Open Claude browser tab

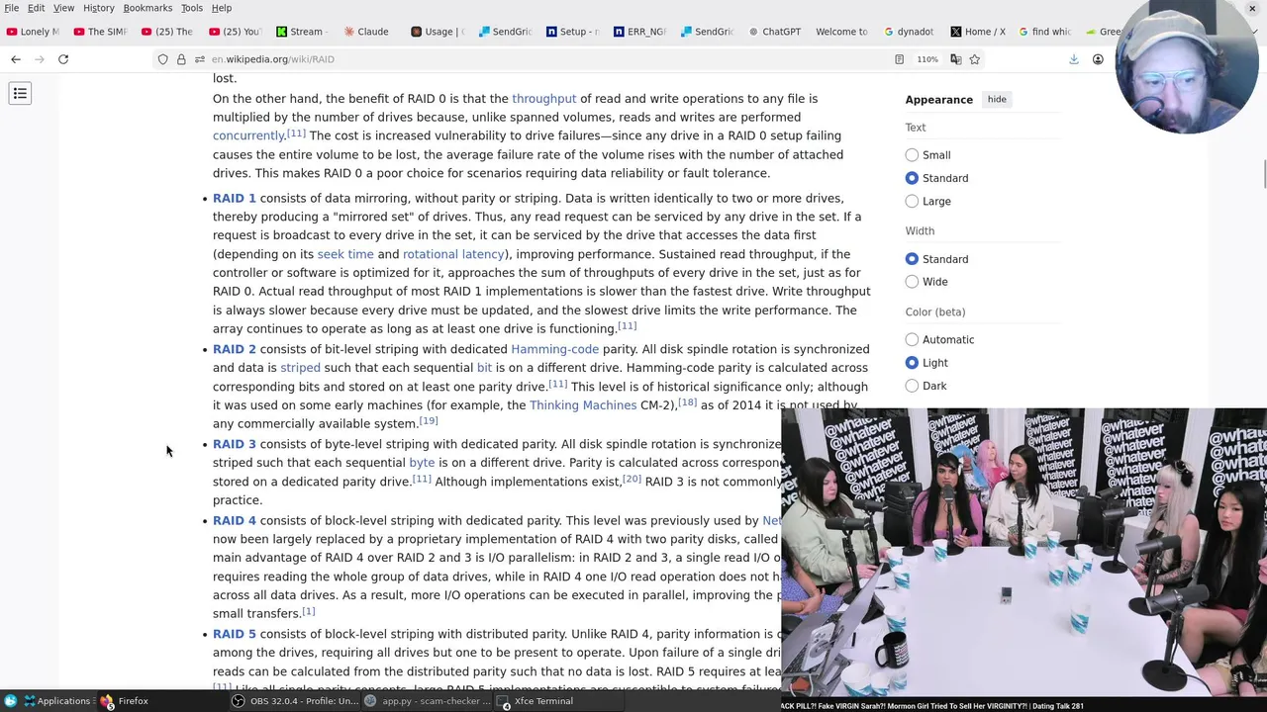point(365,32)
